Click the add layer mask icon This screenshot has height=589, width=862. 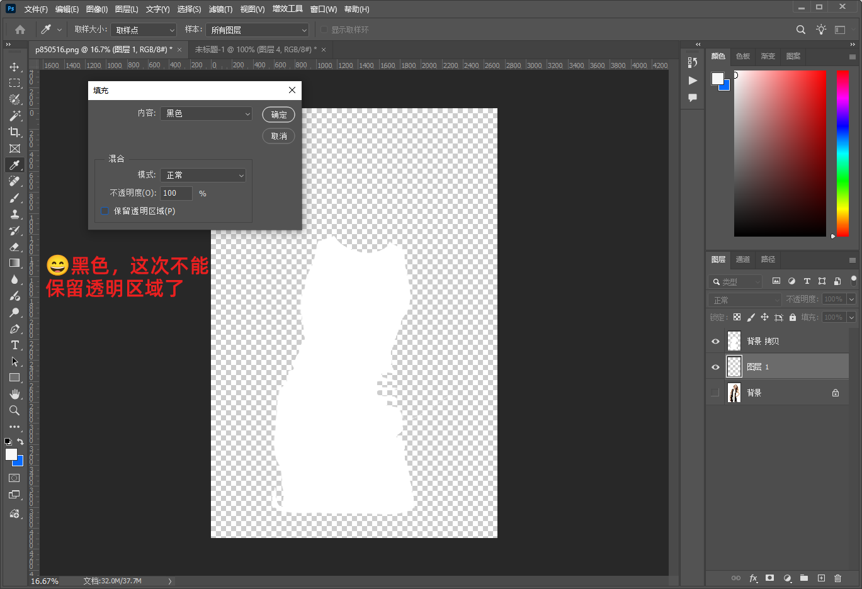769,578
